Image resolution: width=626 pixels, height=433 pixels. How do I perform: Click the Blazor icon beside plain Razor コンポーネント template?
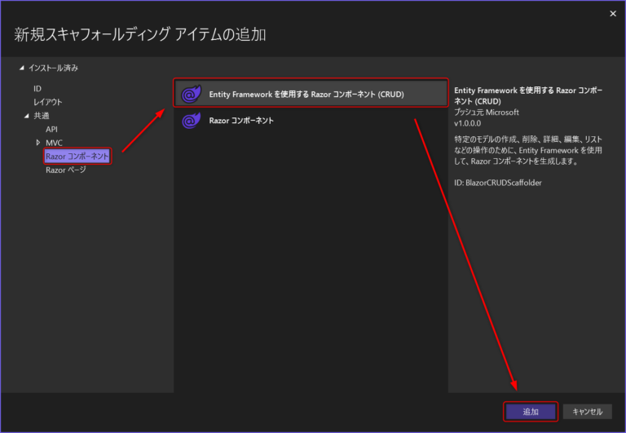(191, 121)
